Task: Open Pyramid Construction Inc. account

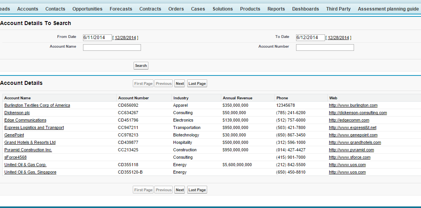Action: pos(28,150)
